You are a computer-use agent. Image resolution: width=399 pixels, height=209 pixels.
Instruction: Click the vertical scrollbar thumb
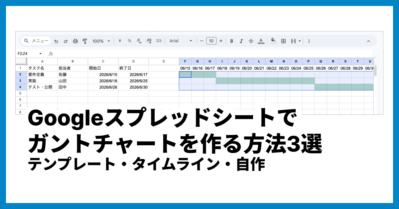375,71
